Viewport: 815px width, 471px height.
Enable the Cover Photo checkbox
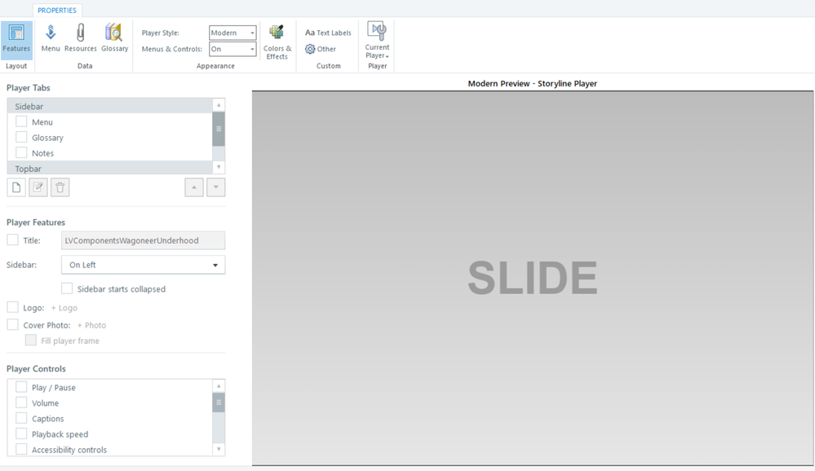tap(12, 324)
